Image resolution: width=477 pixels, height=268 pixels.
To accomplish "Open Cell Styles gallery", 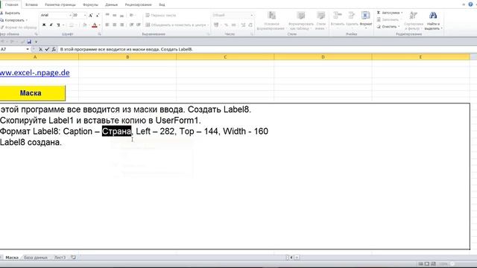I will click(x=320, y=21).
